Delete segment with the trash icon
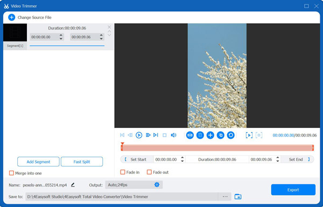The height and width of the screenshot is (207, 323). coord(200,135)
